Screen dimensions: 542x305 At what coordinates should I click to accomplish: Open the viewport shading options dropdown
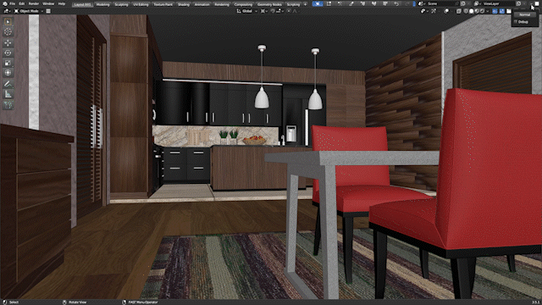488,11
